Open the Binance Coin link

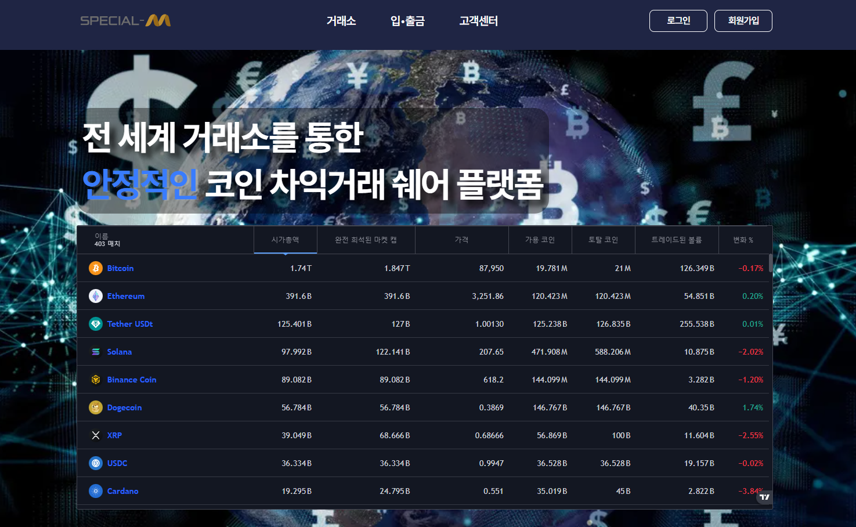[x=132, y=380]
